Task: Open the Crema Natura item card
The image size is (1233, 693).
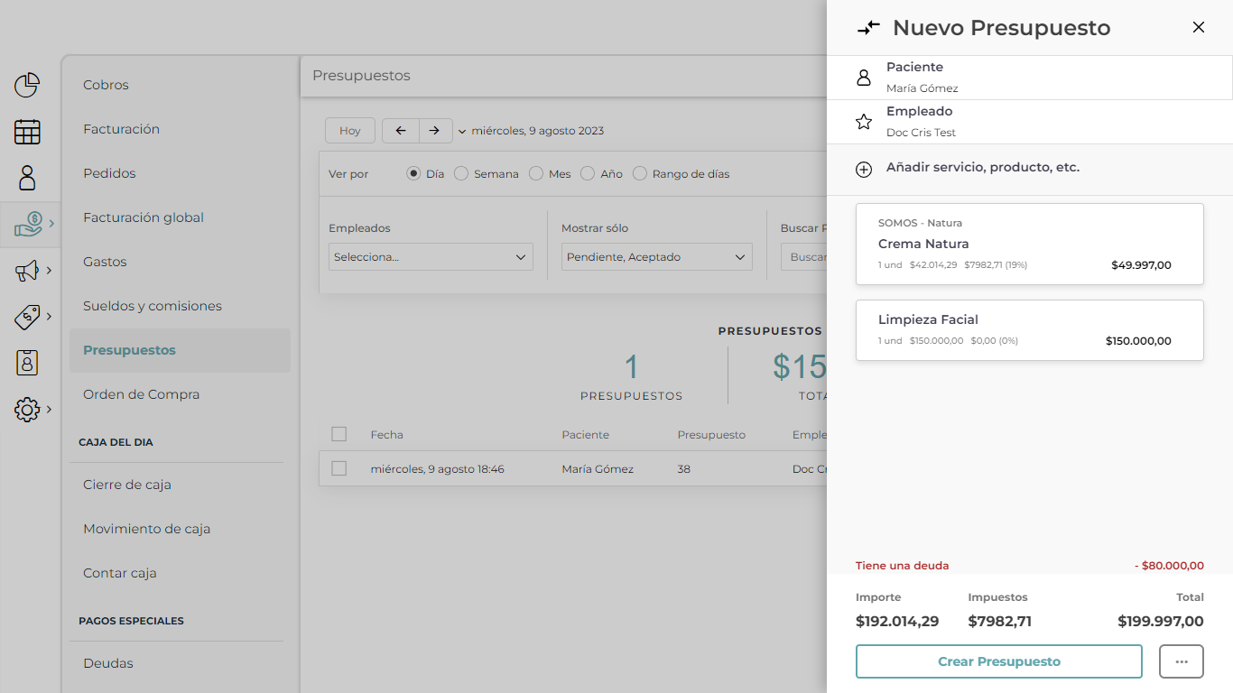Action: click(1030, 244)
